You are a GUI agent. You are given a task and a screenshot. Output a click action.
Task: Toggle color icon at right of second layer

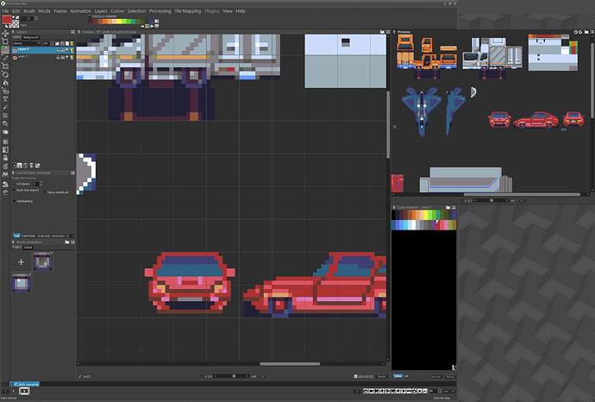pyautogui.click(x=72, y=58)
